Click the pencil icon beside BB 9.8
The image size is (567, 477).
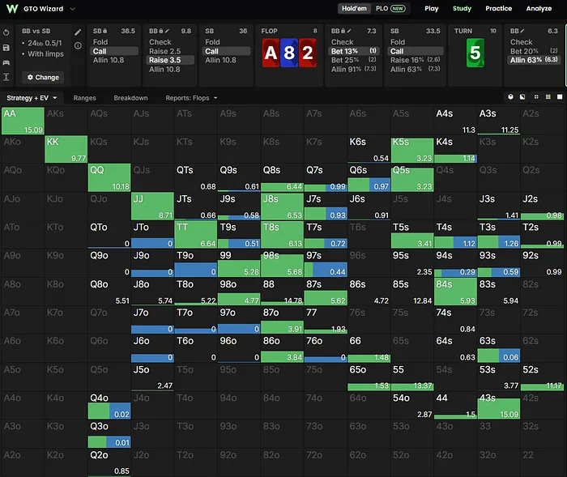(x=167, y=31)
